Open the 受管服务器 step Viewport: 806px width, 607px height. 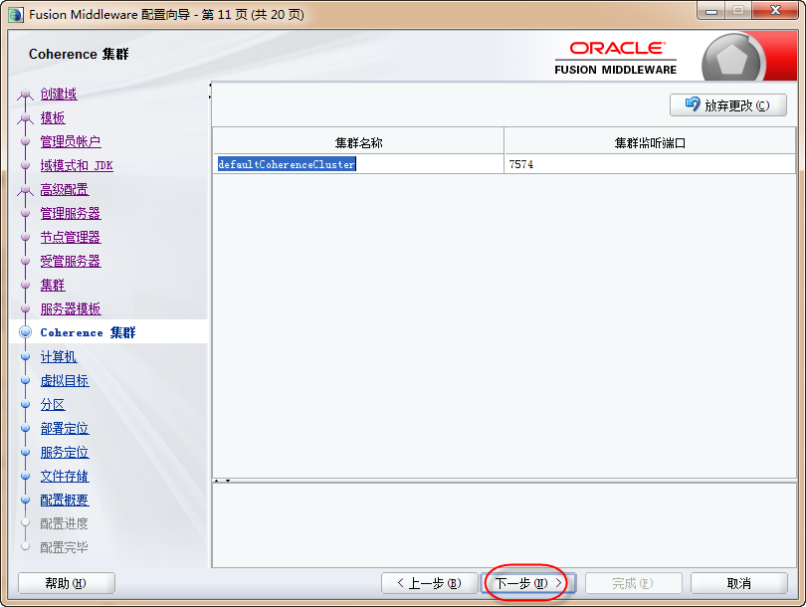pos(71,261)
